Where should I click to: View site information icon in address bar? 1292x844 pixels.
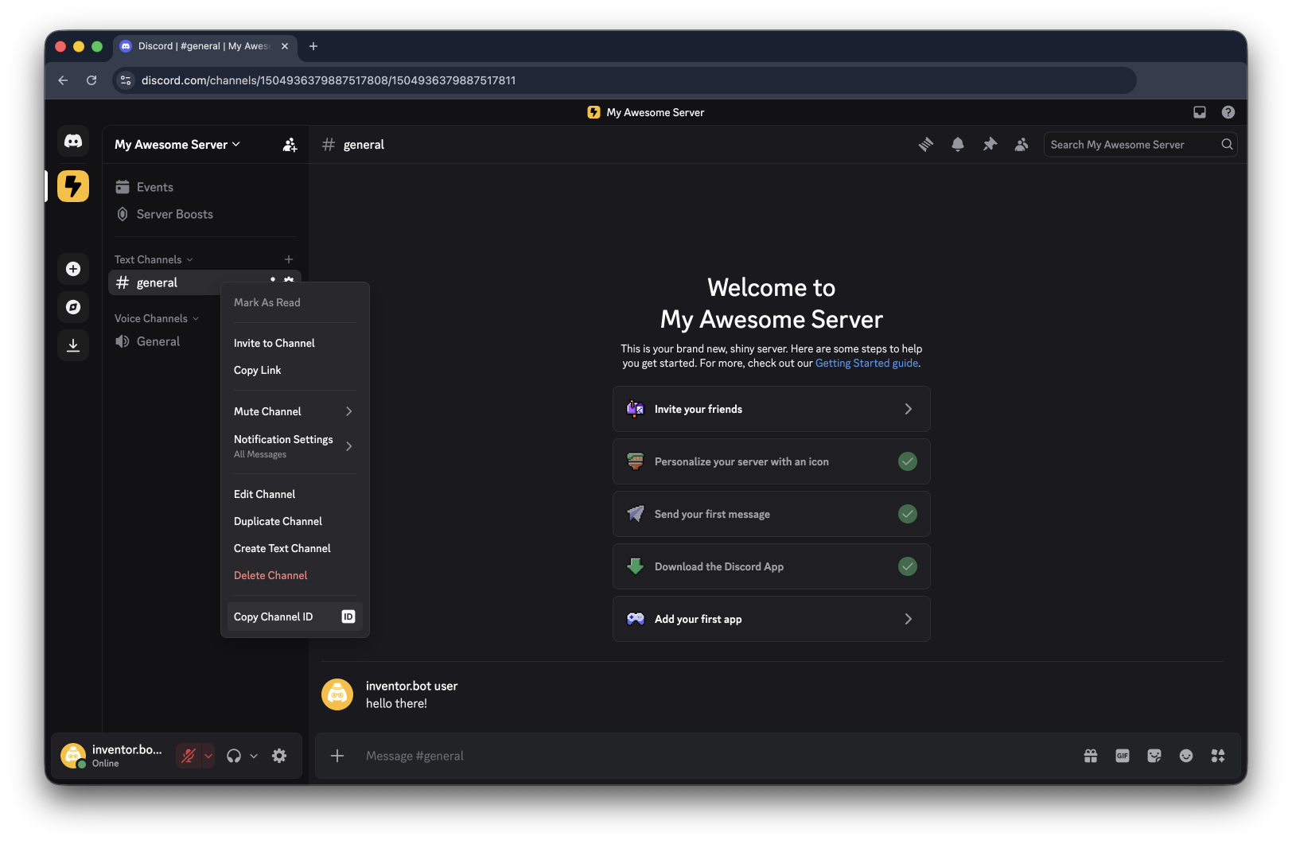[126, 80]
